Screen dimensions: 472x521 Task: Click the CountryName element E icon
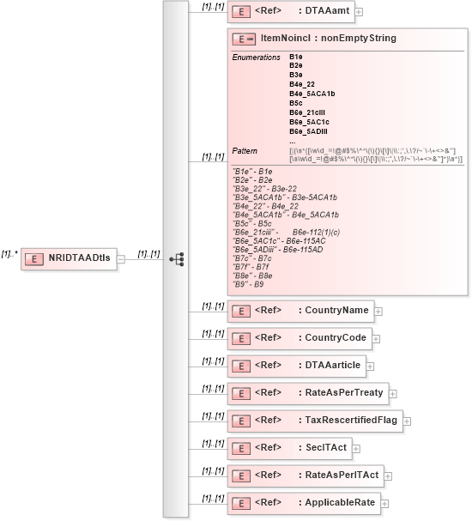[241, 312]
